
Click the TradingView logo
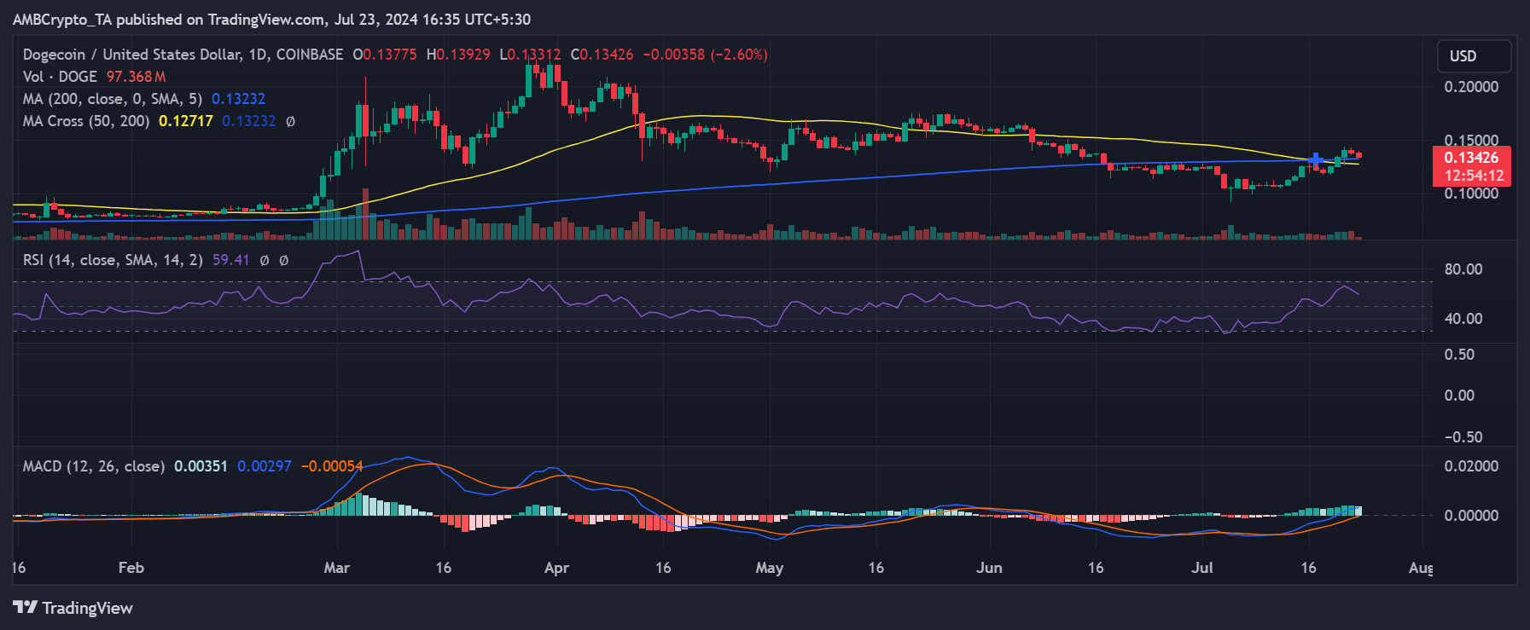coord(73,608)
